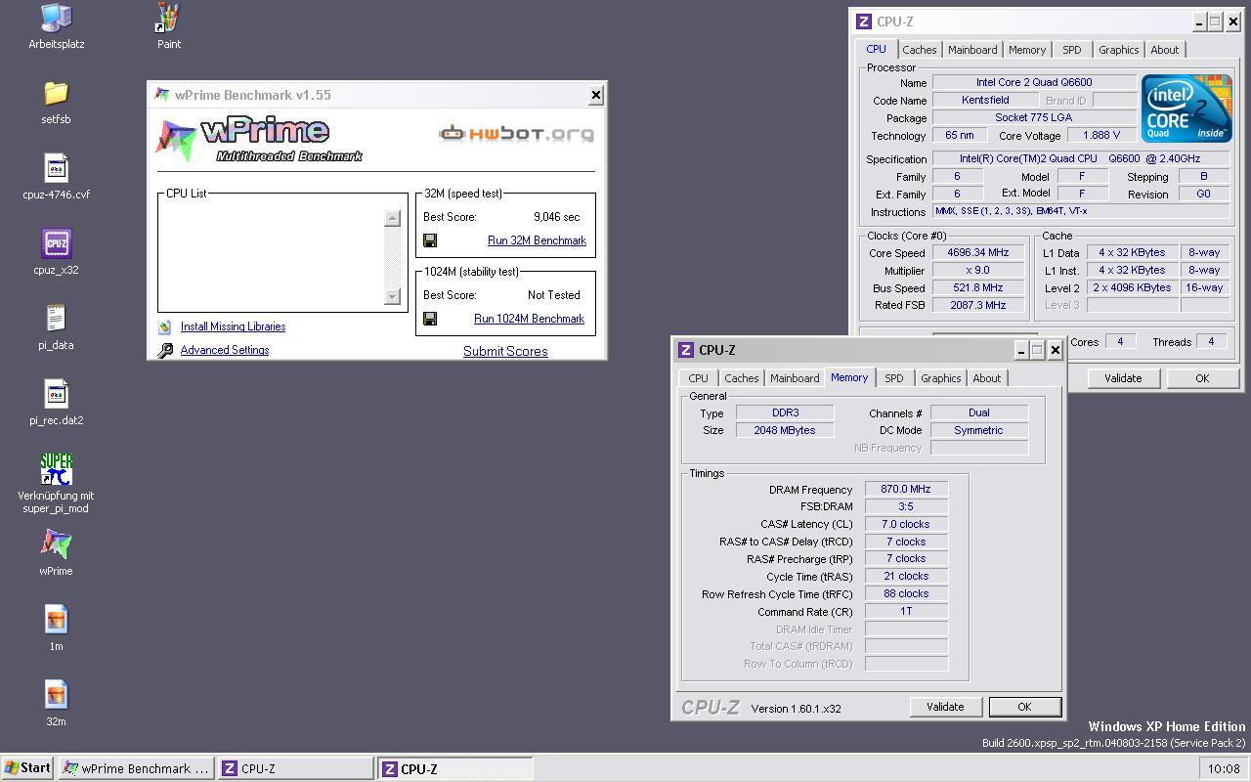Open Mainboard tab in back CPU-Z window
Viewport: 1251px width, 782px height.
(x=972, y=50)
